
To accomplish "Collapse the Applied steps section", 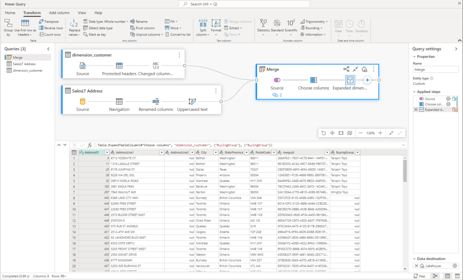I will click(x=414, y=92).
